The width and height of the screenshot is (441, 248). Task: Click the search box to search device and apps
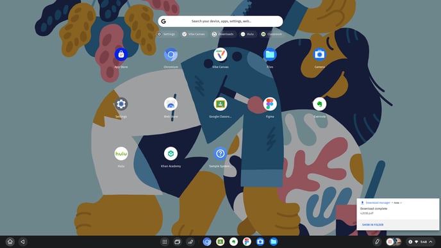coord(220,21)
